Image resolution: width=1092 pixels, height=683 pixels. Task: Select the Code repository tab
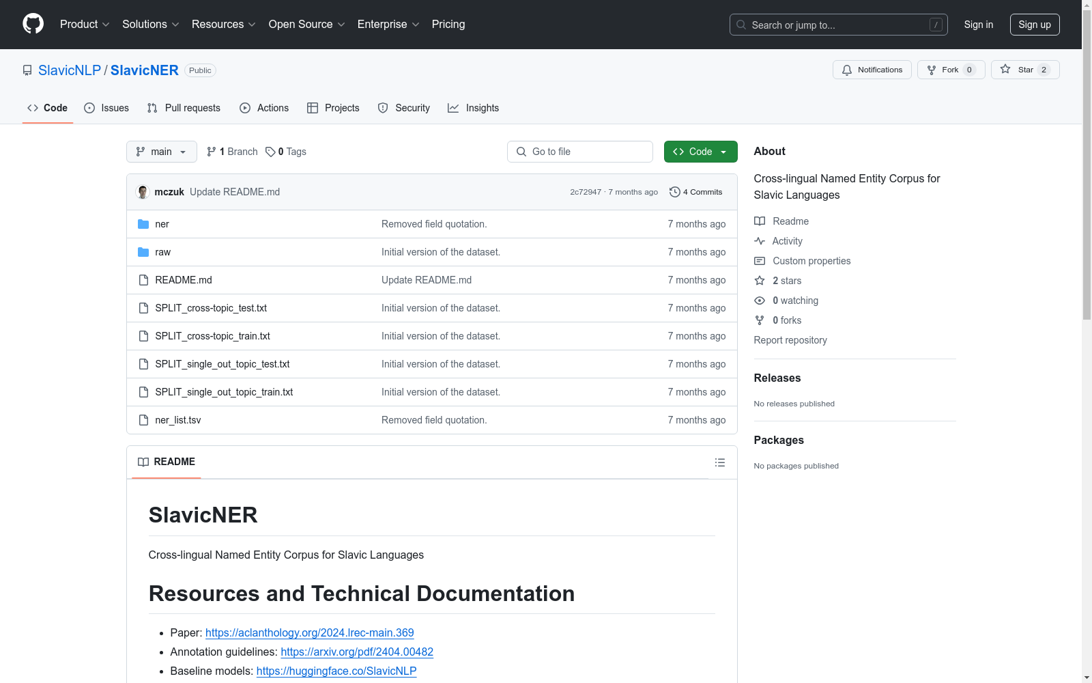click(48, 108)
